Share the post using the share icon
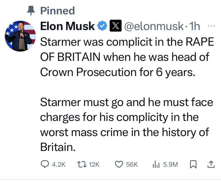221x181 pixels. tap(211, 164)
